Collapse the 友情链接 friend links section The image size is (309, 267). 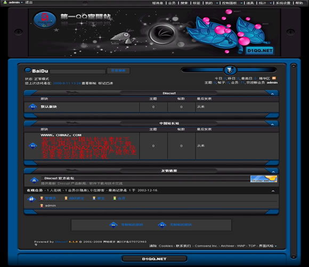[273, 172]
